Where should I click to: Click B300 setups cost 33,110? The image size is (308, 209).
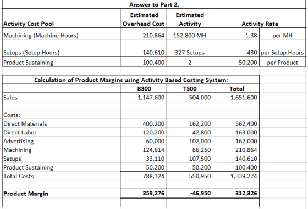point(144,159)
